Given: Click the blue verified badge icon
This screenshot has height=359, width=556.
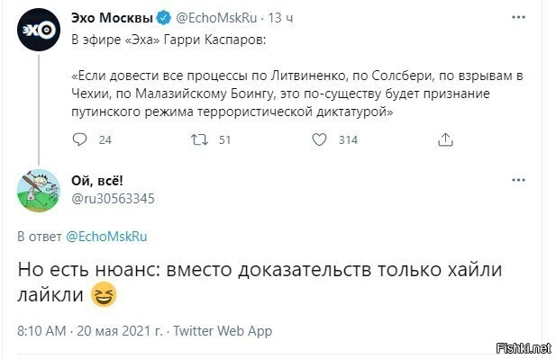Looking at the screenshot, I should pos(164,18).
